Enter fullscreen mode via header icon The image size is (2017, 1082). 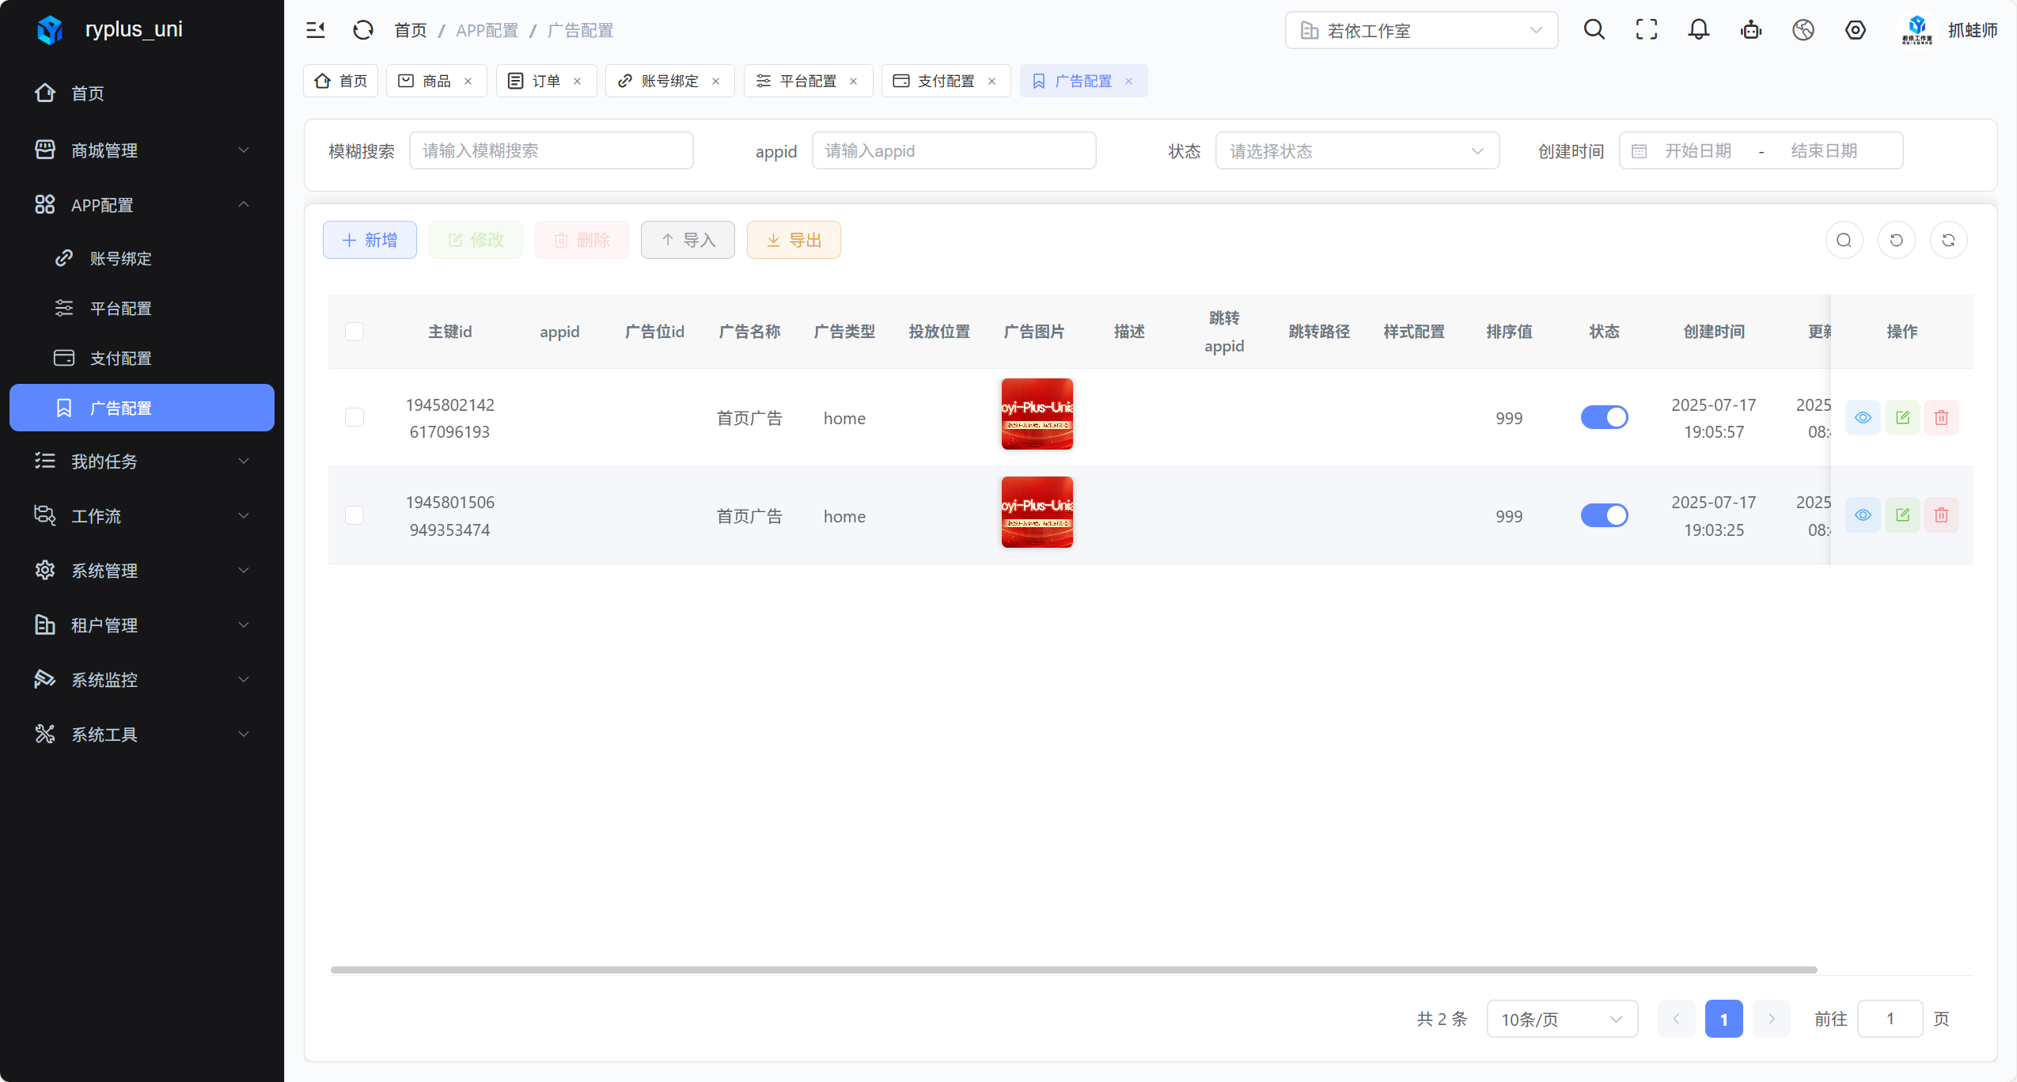tap(1646, 30)
